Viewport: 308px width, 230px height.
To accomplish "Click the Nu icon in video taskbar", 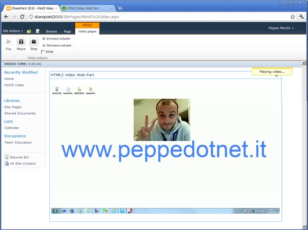I will [105, 211].
